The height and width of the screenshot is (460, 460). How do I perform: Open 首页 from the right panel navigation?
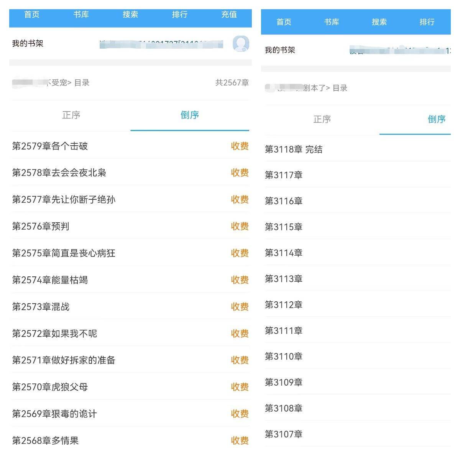[x=284, y=22]
